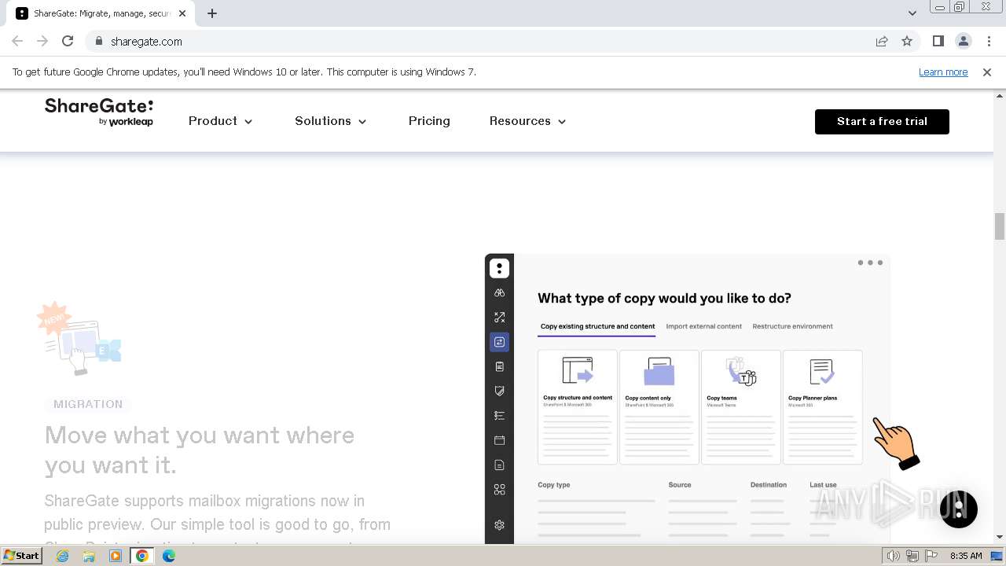Toggle the browser side panel
The height and width of the screenshot is (566, 1006).
pyautogui.click(x=938, y=41)
